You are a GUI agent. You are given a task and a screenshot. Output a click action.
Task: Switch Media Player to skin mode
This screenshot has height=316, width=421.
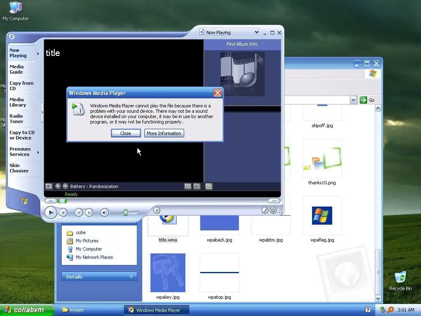273,211
